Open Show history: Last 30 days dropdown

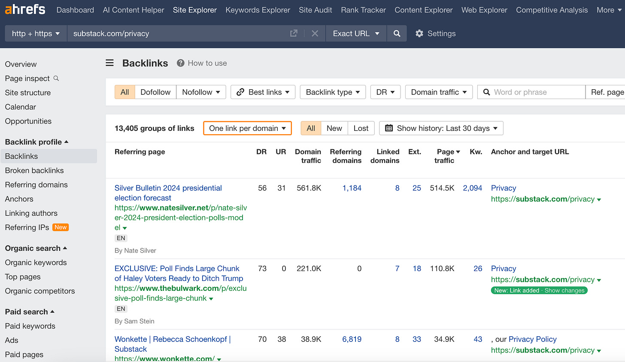(x=441, y=128)
